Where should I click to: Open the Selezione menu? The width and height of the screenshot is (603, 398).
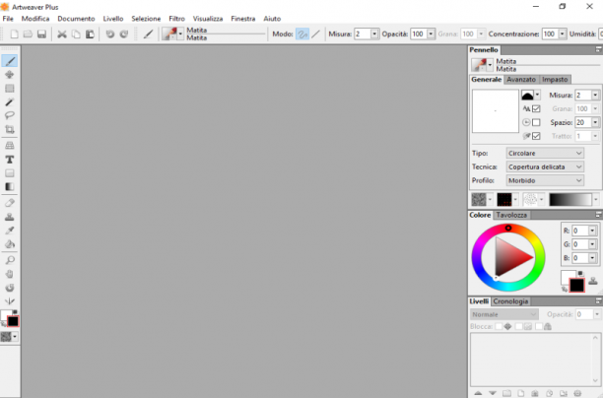(x=146, y=19)
